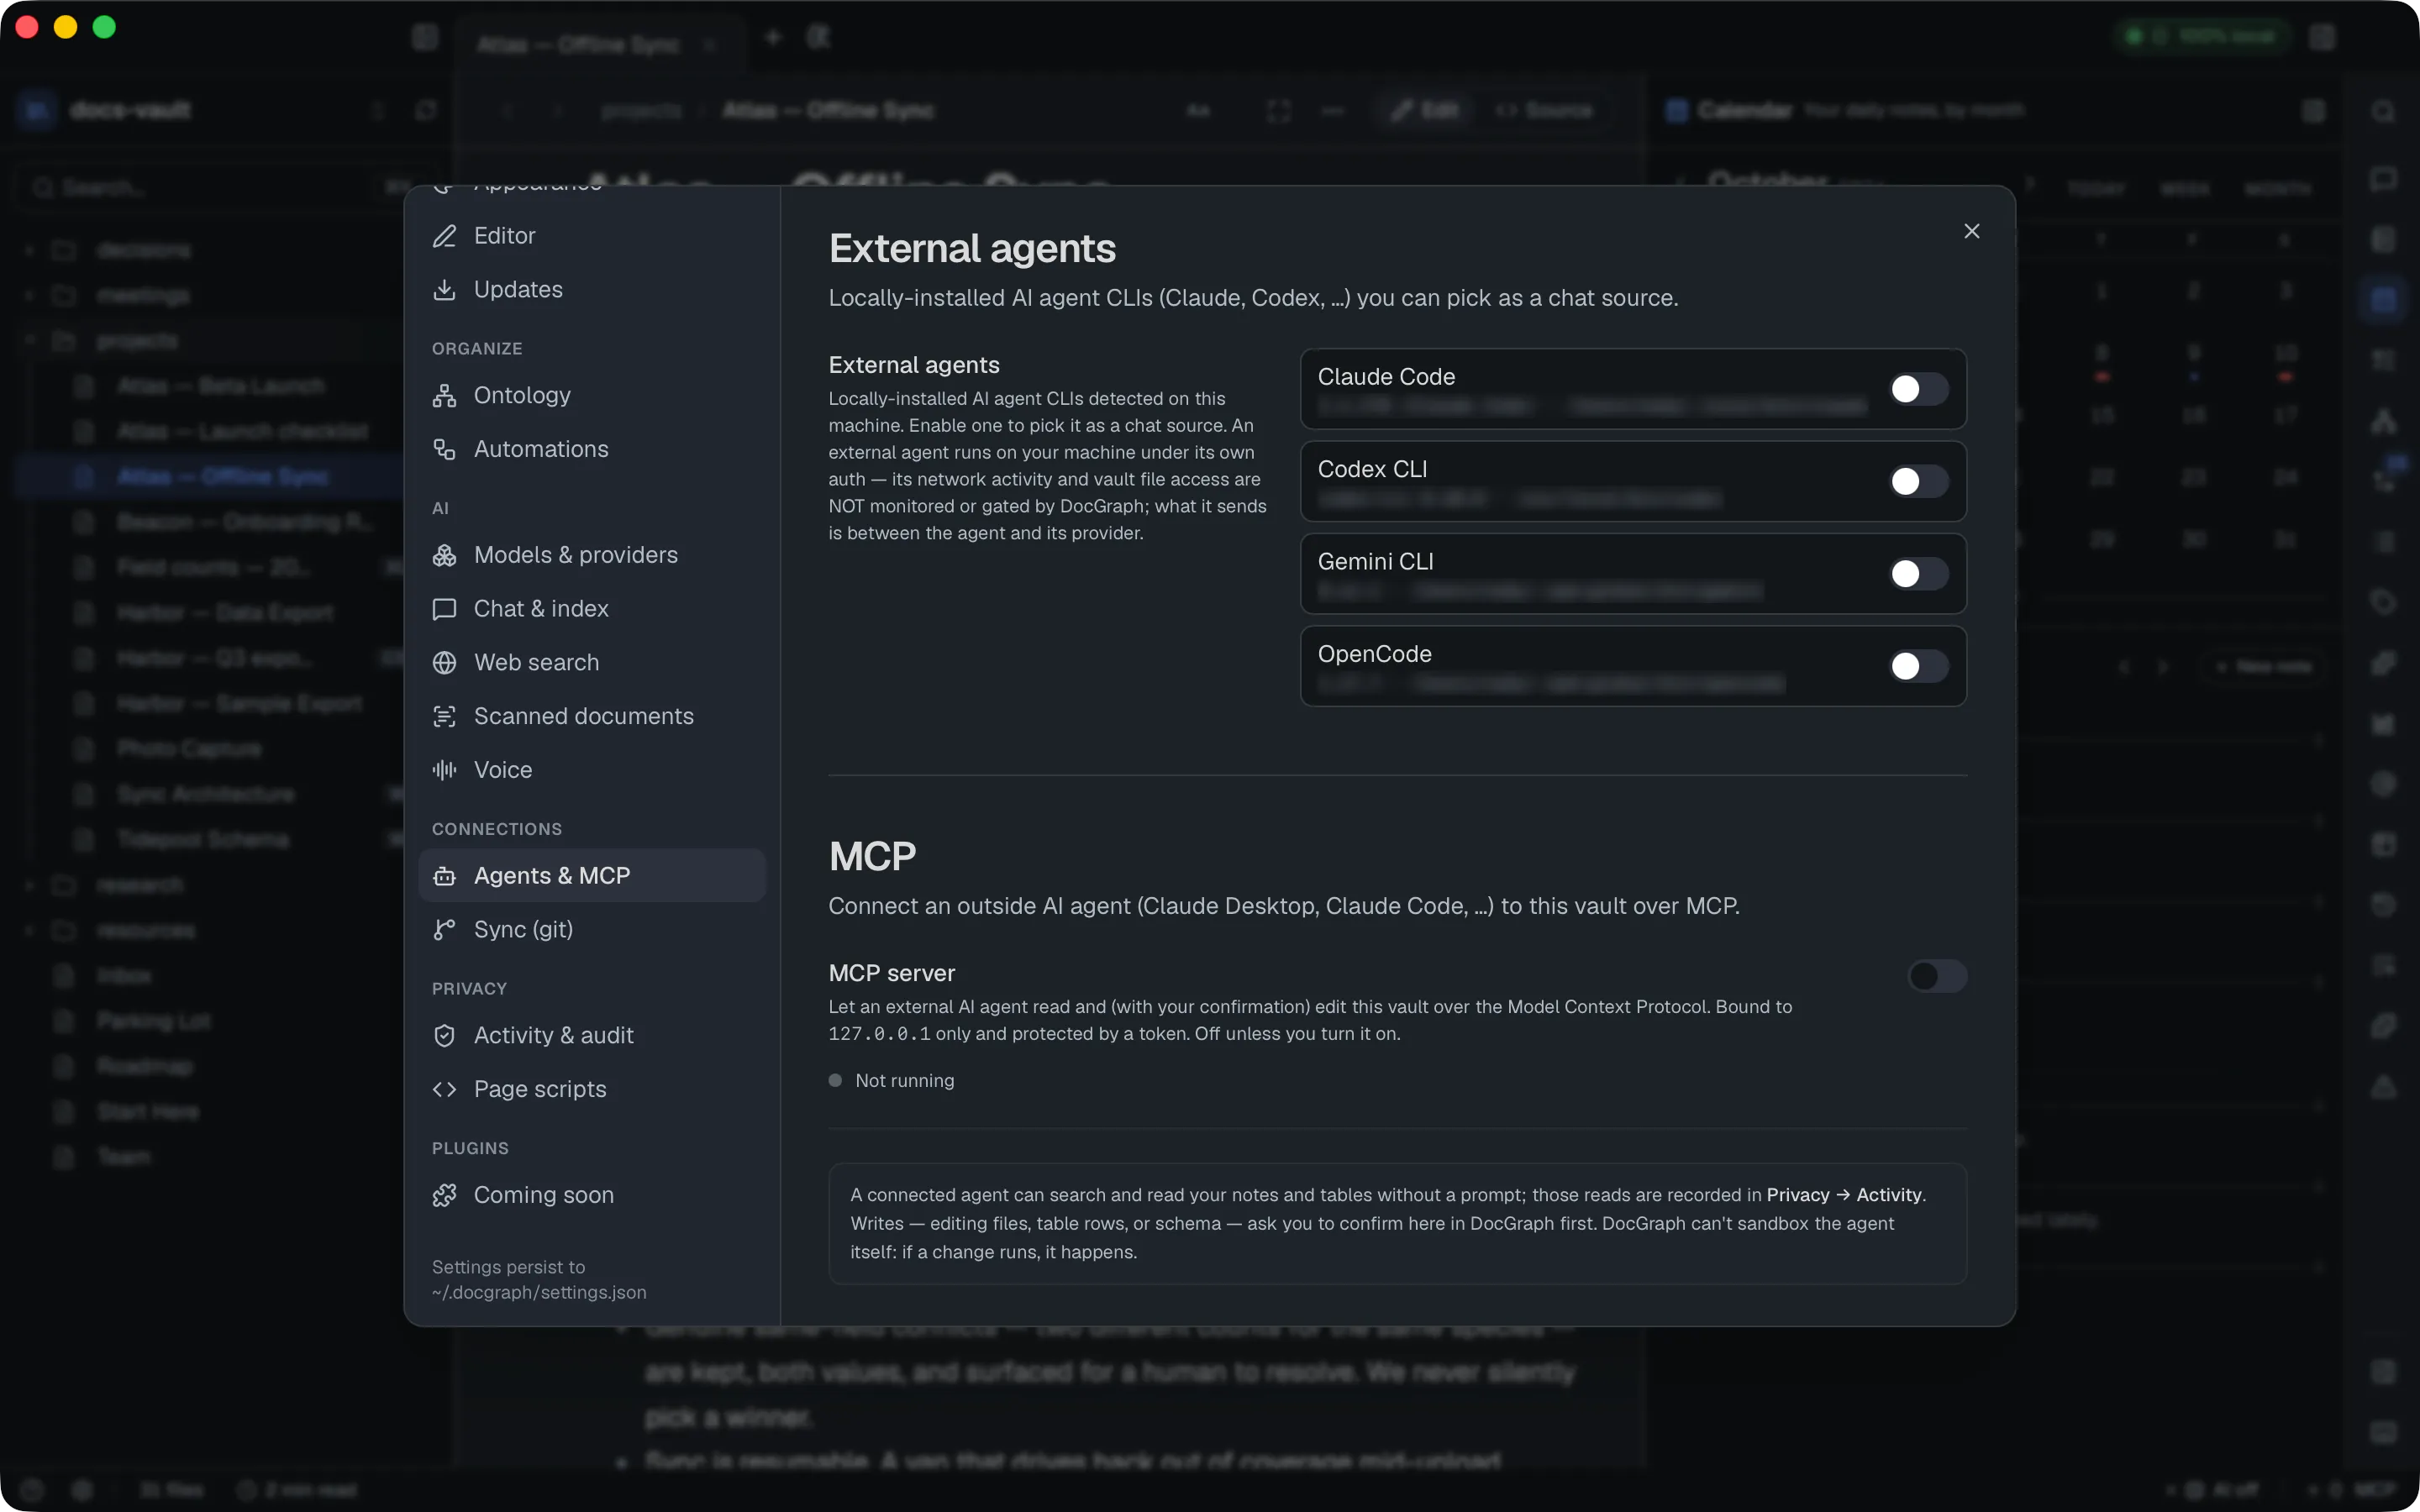Click the Coming soon puzzle-piece icon
Viewport: 2420px width, 1512px height.
[x=444, y=1196]
